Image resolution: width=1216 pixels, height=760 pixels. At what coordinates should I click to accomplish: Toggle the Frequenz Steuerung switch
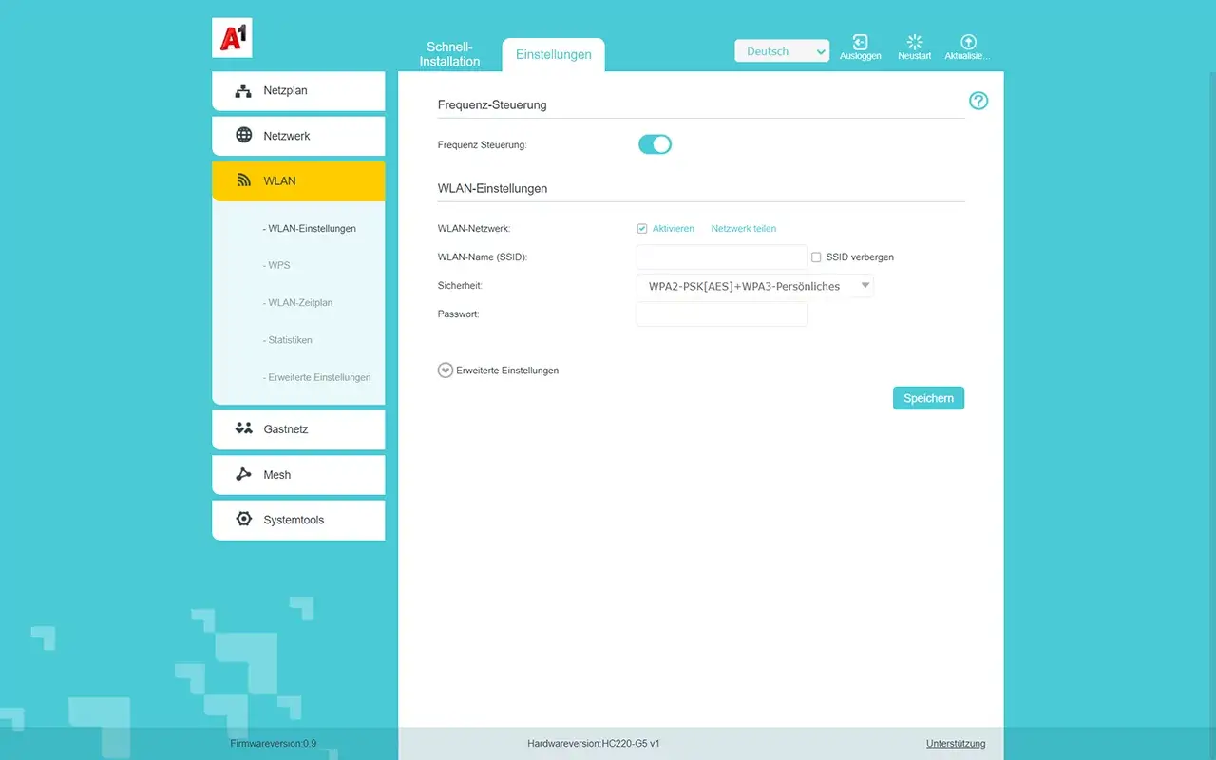[655, 144]
